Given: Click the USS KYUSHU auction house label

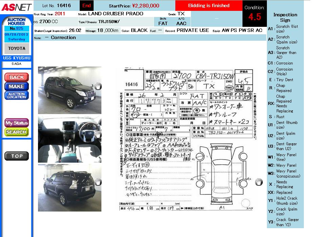Looking at the screenshot, I should click(17, 58).
